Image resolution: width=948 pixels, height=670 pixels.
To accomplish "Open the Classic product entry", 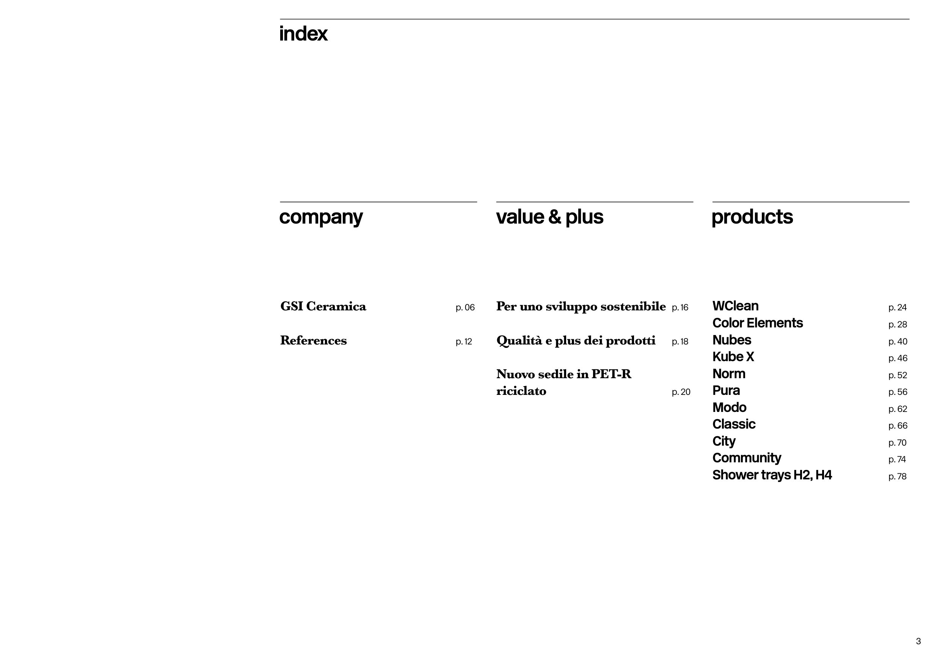I will [x=734, y=424].
